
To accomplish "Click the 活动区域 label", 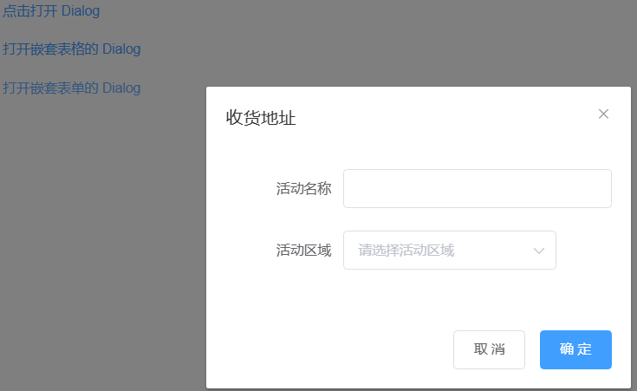I will (x=304, y=250).
